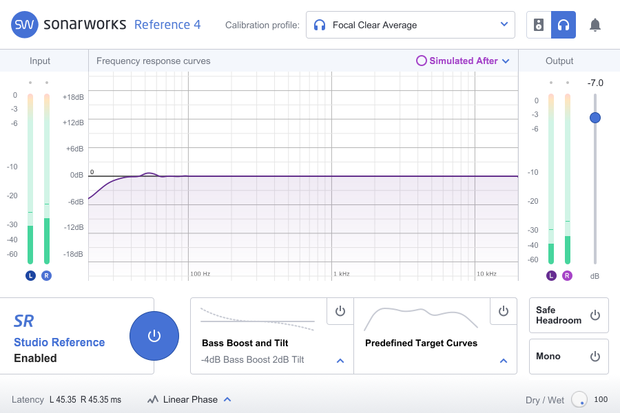Click the output right channel R badge
Screen dimensions: 620x413
coord(567,275)
